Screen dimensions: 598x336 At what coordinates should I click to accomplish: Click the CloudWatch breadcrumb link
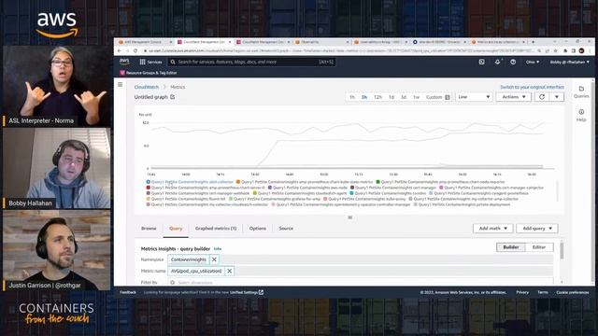point(147,87)
